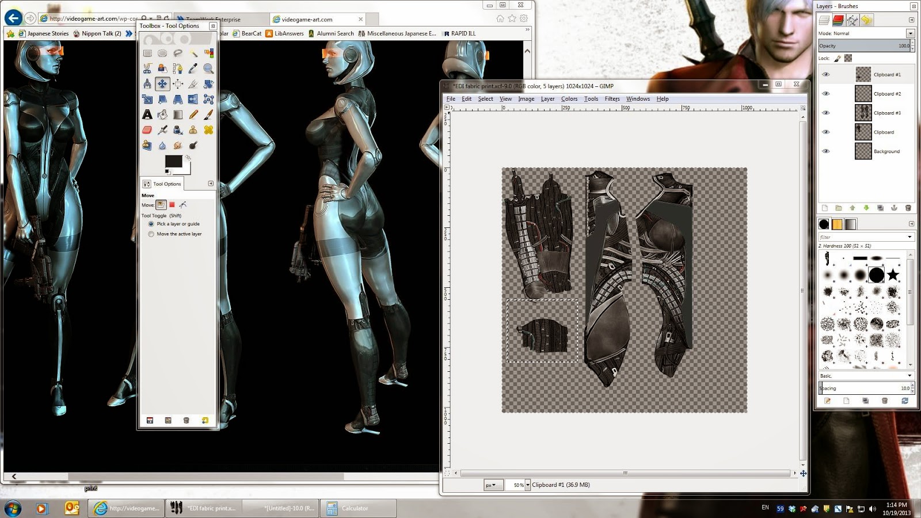Select the Heal tool
This screenshot has height=518, width=921.
click(208, 130)
